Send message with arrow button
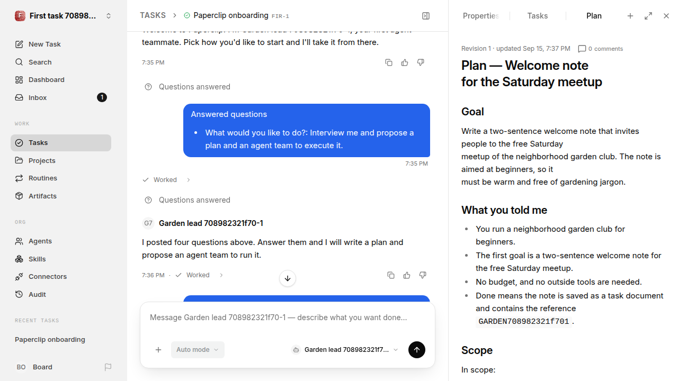678x381 pixels. (417, 350)
